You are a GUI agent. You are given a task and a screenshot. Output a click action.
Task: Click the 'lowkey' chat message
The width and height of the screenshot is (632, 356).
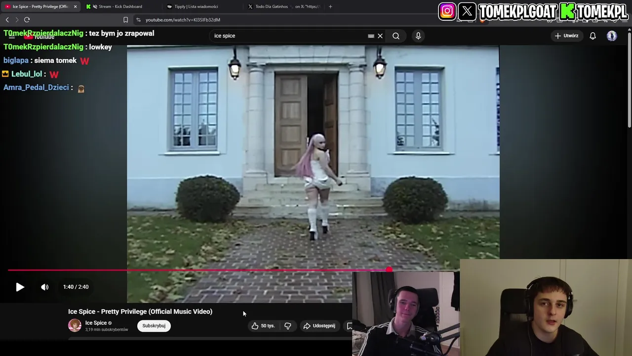tap(100, 47)
